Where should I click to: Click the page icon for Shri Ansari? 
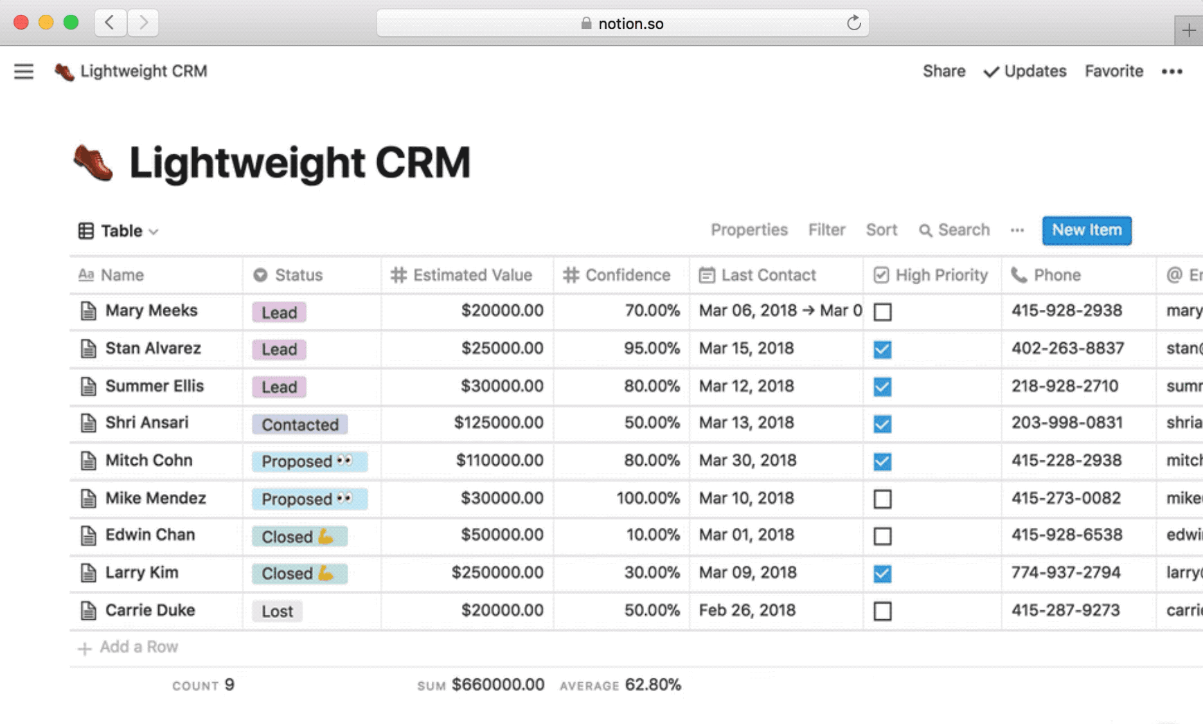coord(88,423)
